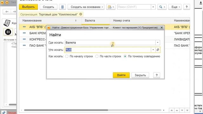Image resolution: width=203 pixels, height=114 pixels.
Task: Click the Что искать field containing RUB
Action: point(108,50)
